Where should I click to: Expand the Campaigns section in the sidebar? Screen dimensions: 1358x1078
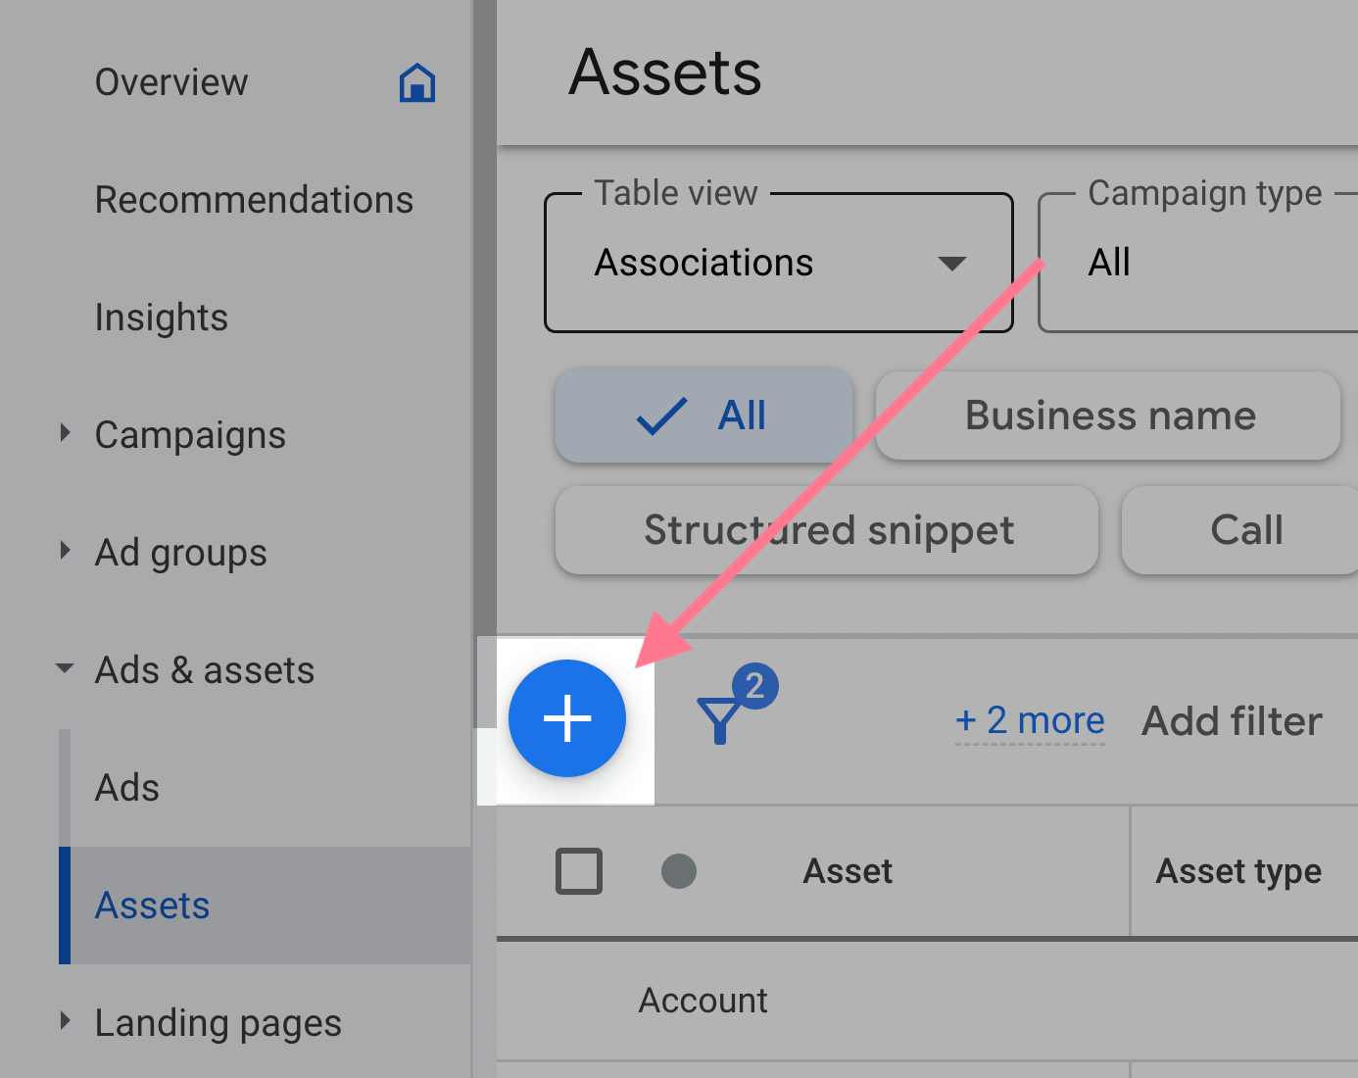65,434
